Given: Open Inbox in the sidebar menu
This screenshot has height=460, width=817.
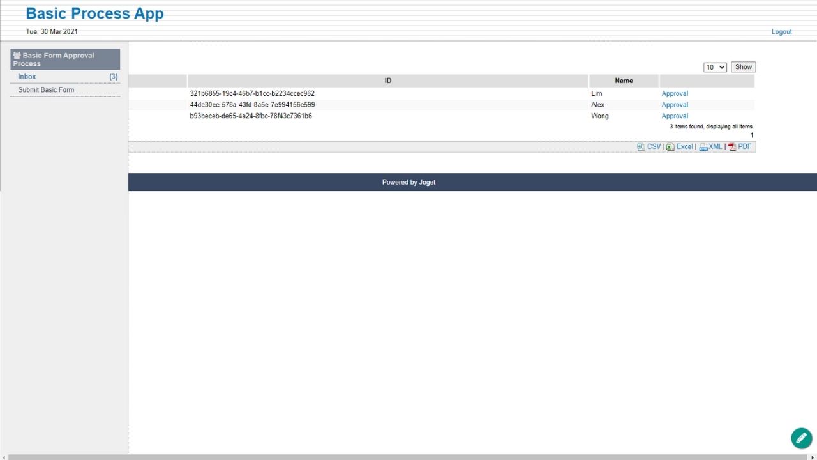Looking at the screenshot, I should point(27,77).
